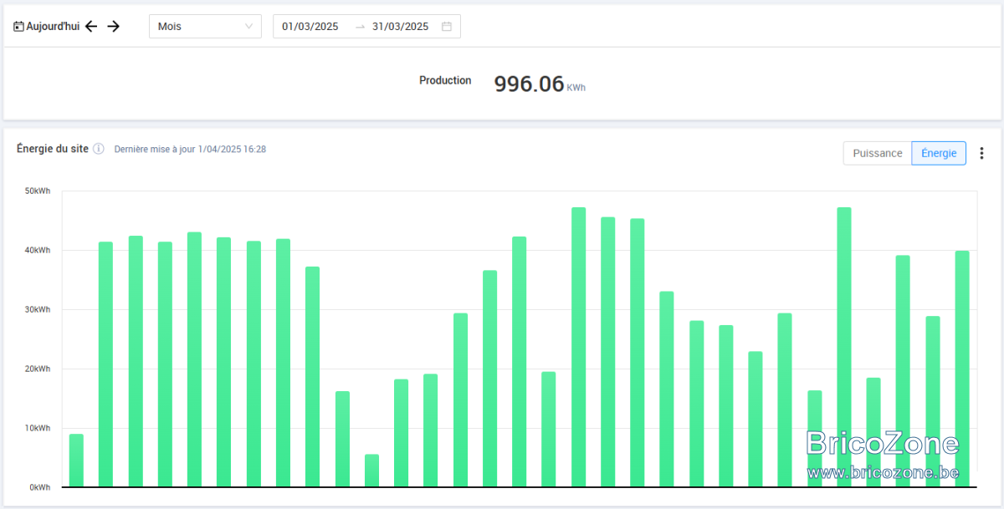
Task: Click the Aujourd'hui button
Action: tap(47, 27)
